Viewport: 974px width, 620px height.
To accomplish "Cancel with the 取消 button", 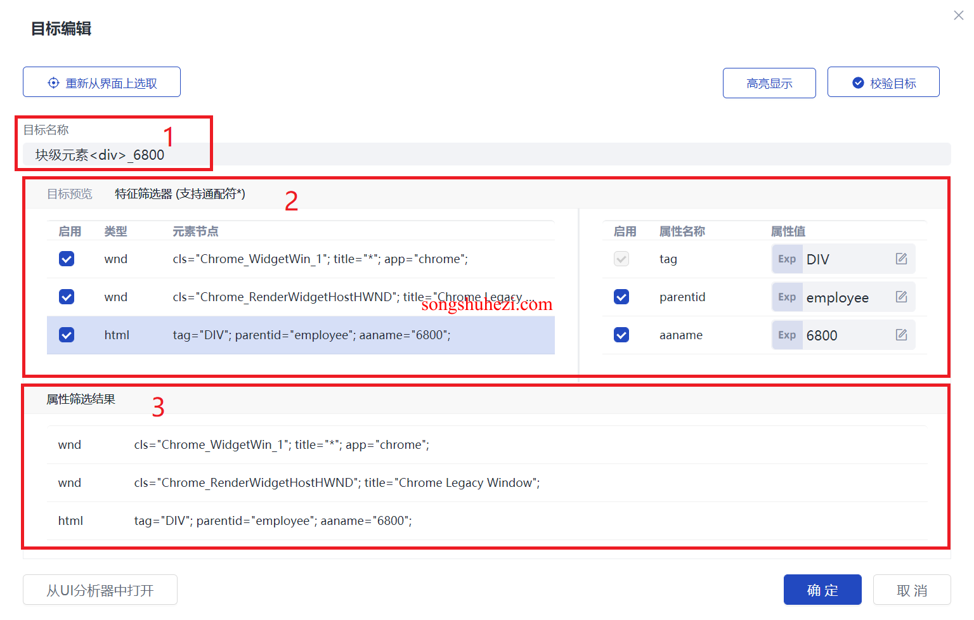I will click(x=912, y=590).
